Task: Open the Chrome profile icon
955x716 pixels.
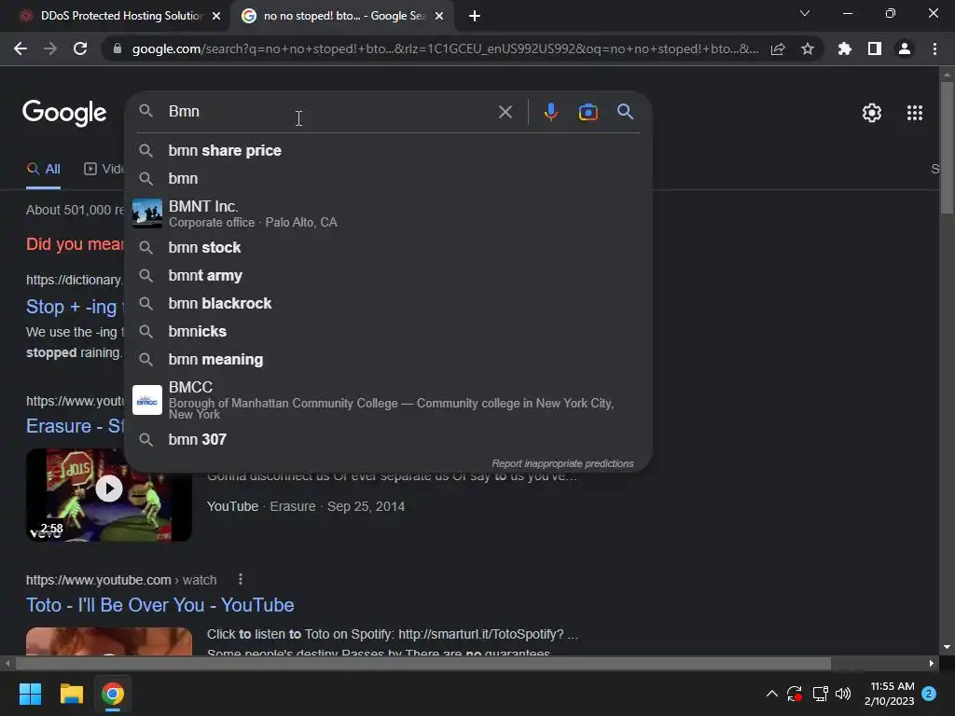Action: 905,48
